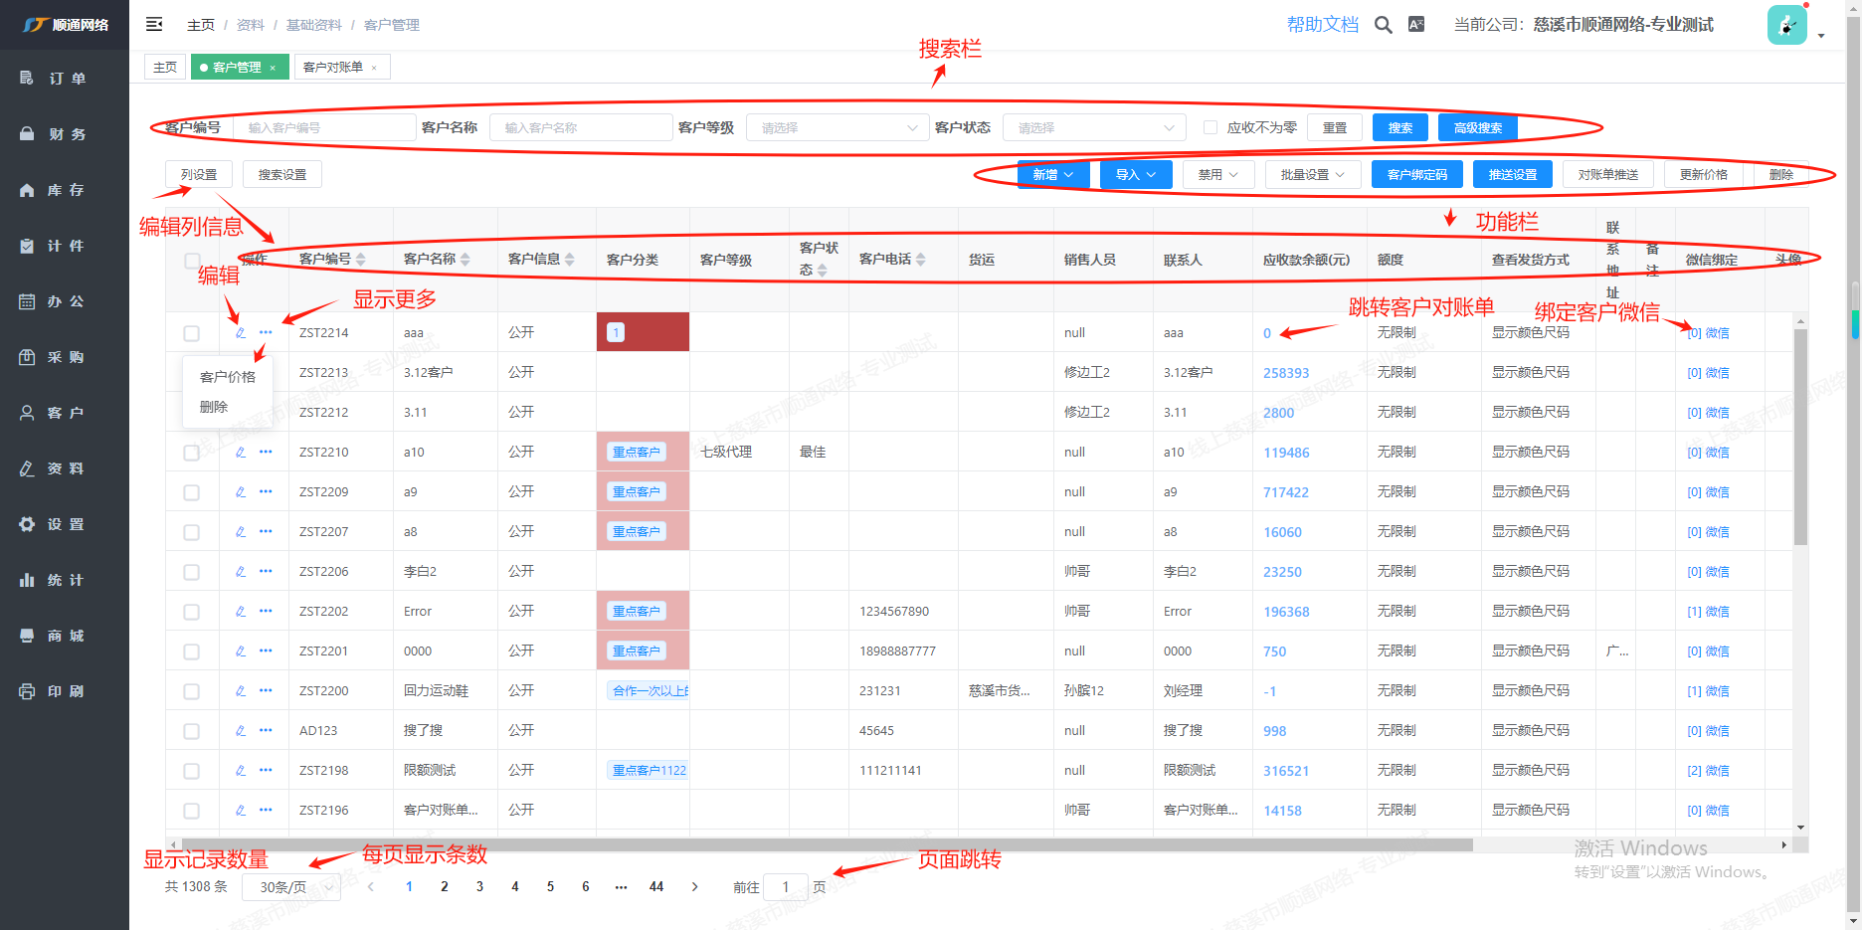Viewport: 1862px width, 930px height.
Task: Open the 客户等级 dropdown
Action: [x=838, y=127]
